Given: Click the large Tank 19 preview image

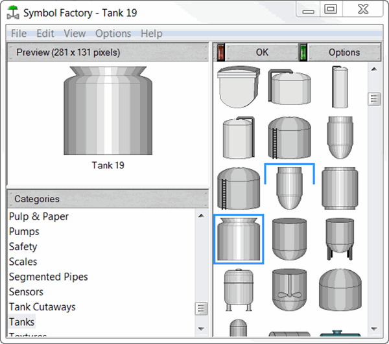Looking at the screenshot, I should pos(108,111).
